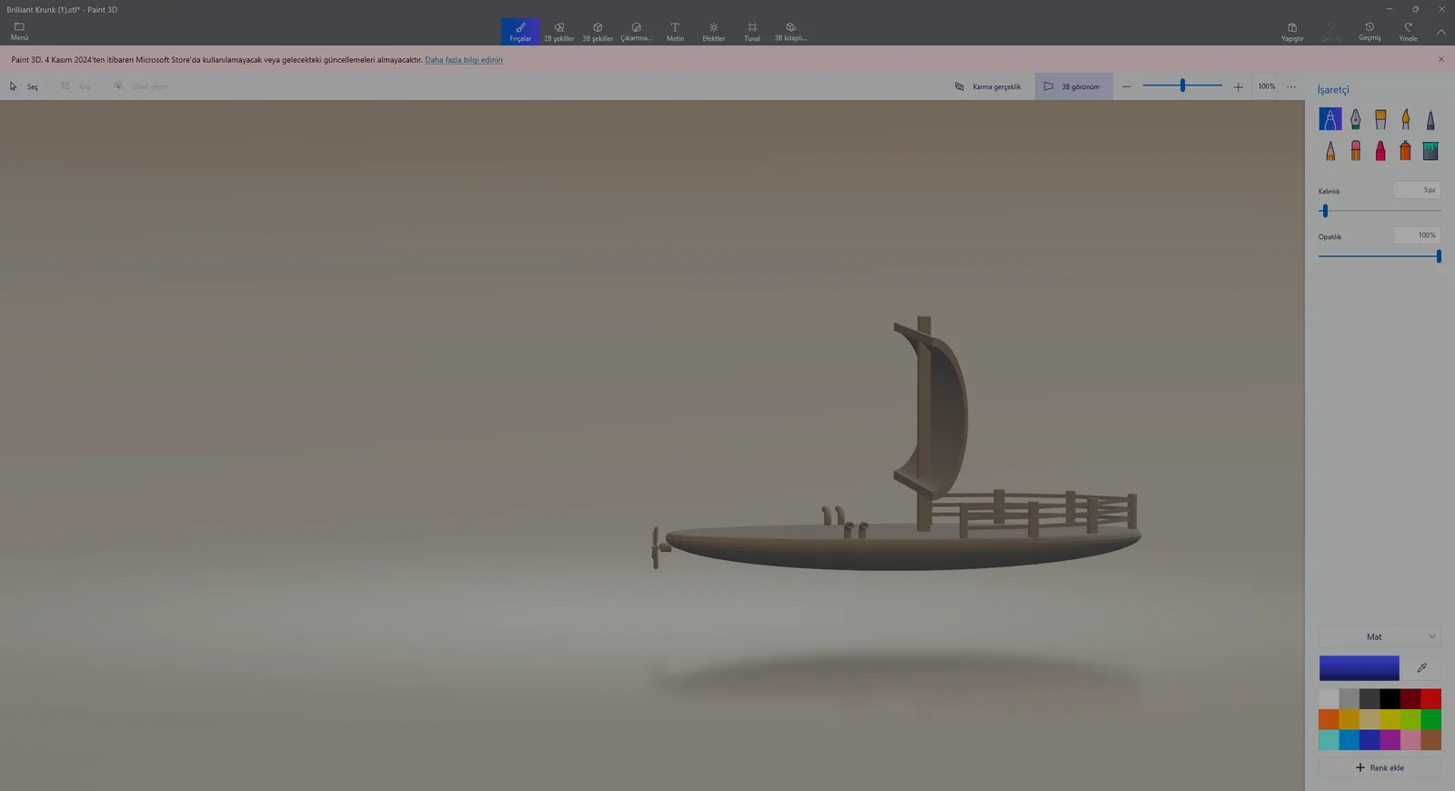Image resolution: width=1455 pixels, height=791 pixels.
Task: Open the eyedropper color picker
Action: pos(1422,668)
